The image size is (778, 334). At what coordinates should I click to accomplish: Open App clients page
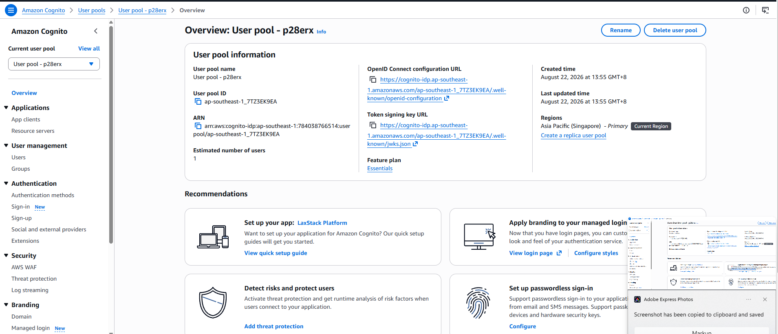[x=26, y=119]
